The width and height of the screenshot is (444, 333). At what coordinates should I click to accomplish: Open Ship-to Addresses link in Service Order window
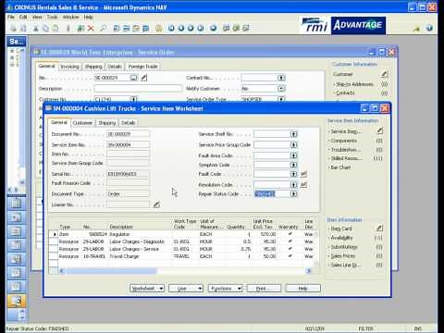point(354,84)
